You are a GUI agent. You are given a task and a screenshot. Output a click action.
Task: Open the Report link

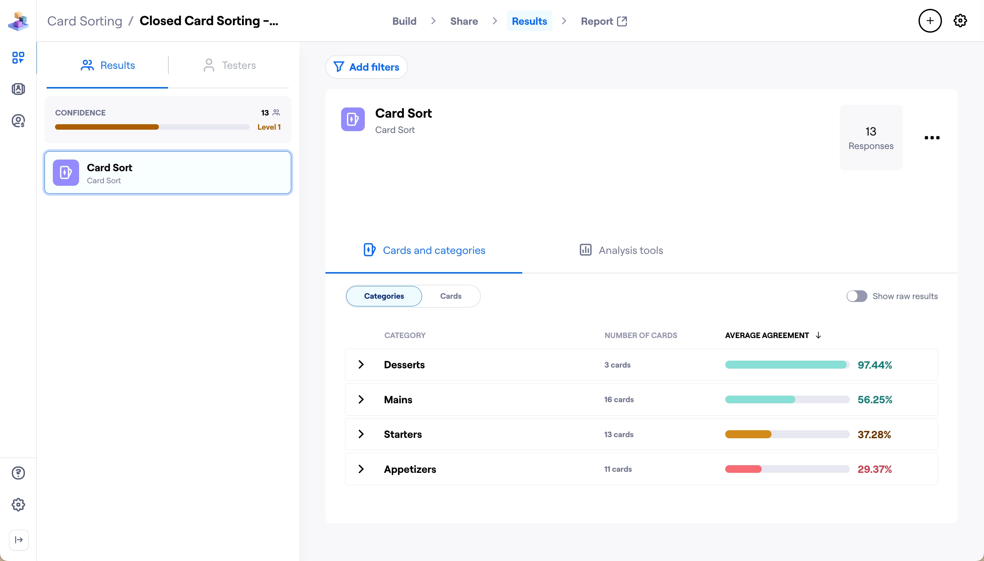point(604,21)
